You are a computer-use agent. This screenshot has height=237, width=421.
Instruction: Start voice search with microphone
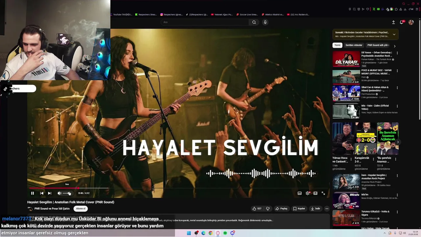point(265,22)
